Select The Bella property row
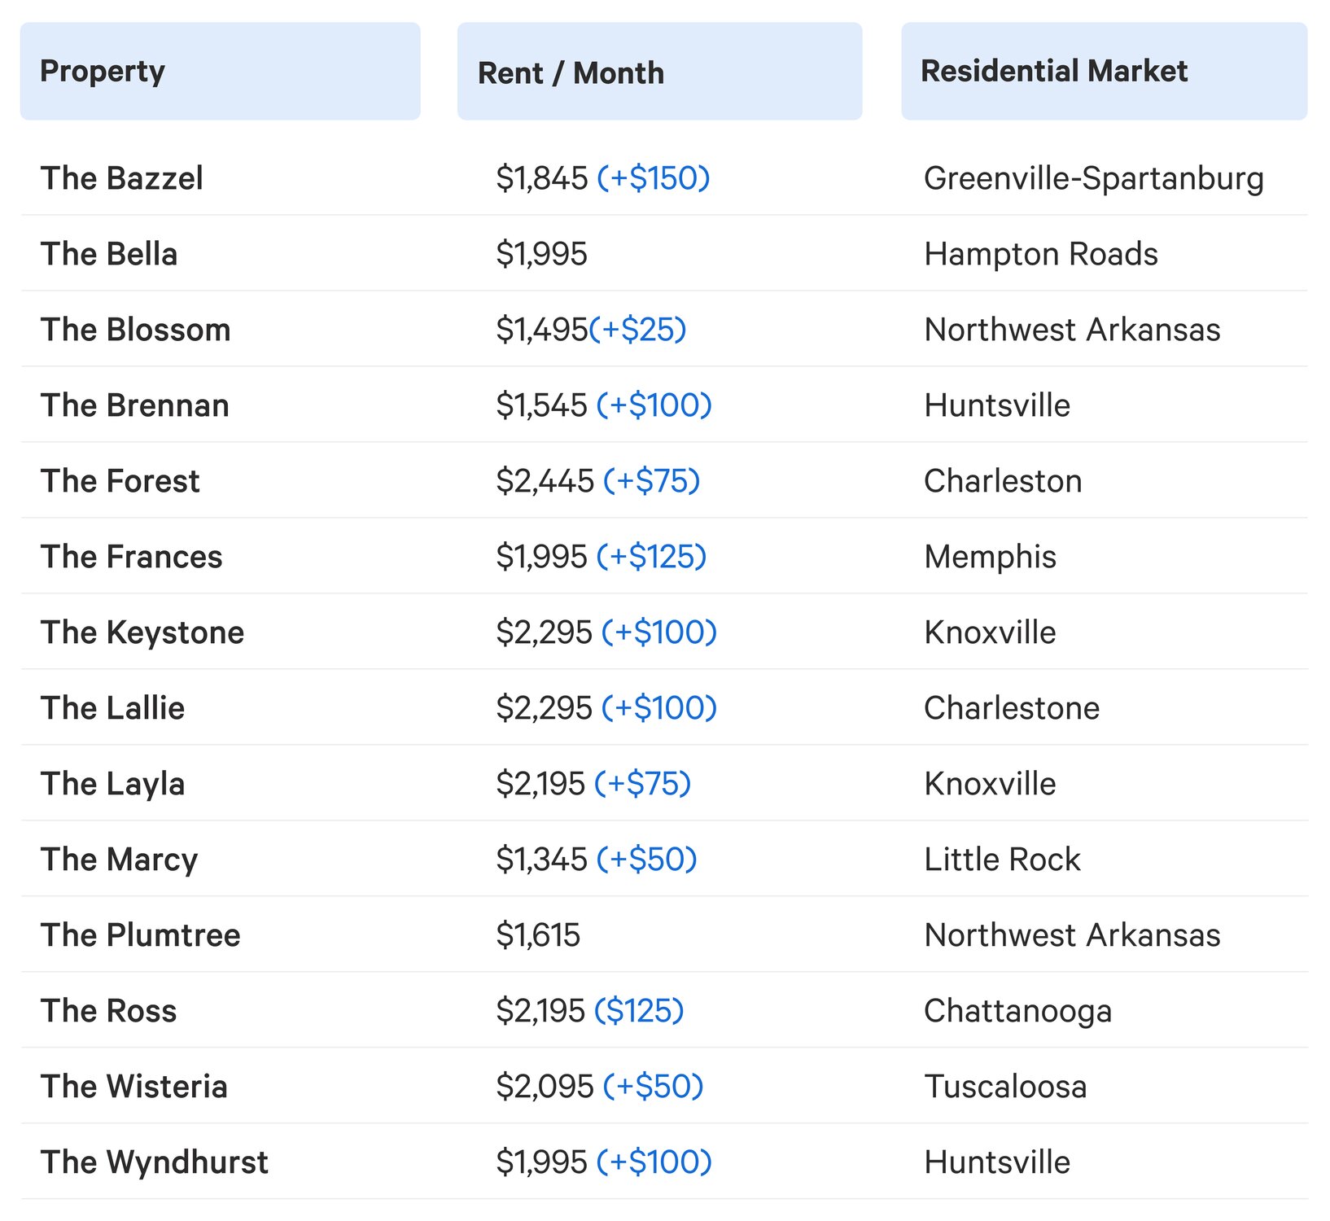Viewport: 1330px width, 1221px height. coord(664,254)
